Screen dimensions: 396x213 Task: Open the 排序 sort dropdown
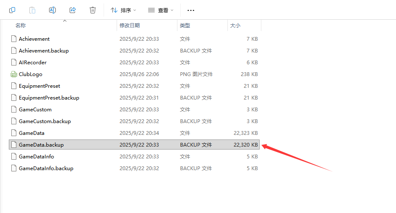click(x=123, y=10)
